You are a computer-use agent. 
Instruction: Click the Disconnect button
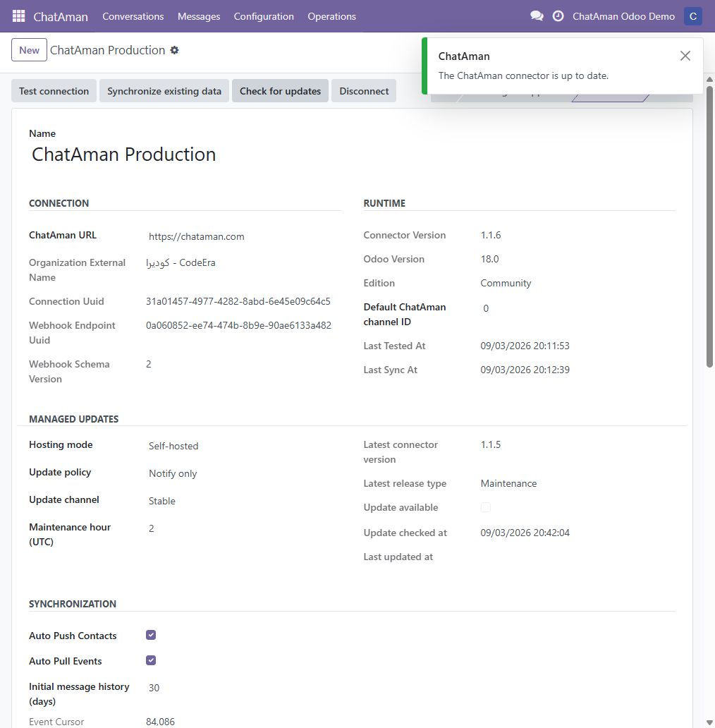click(x=364, y=91)
